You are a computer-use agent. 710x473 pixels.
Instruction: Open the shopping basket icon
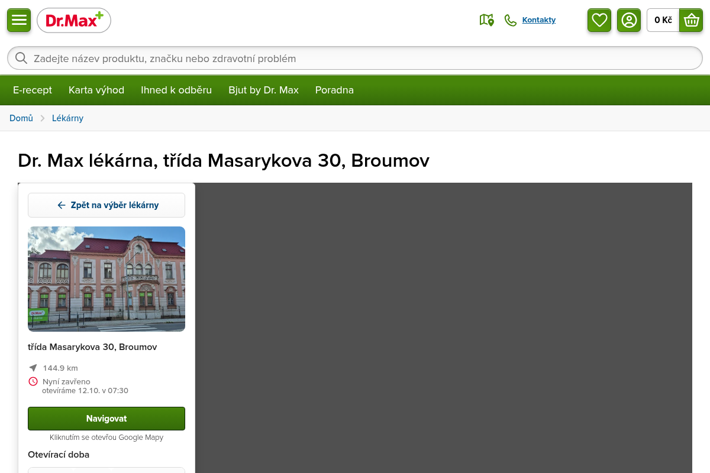pyautogui.click(x=691, y=20)
